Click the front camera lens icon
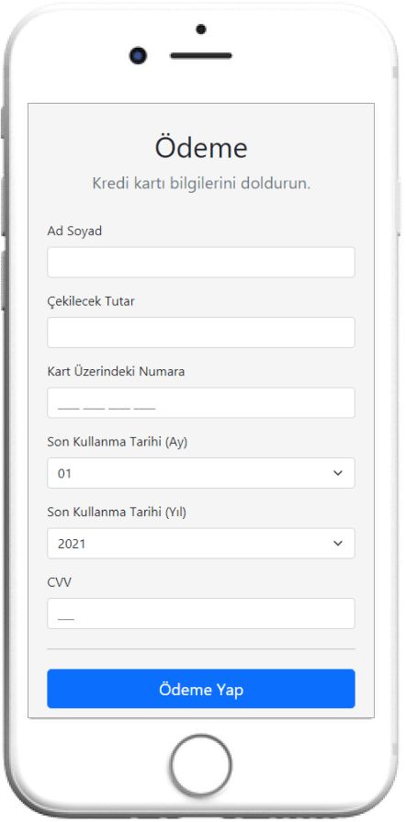 coord(138,55)
